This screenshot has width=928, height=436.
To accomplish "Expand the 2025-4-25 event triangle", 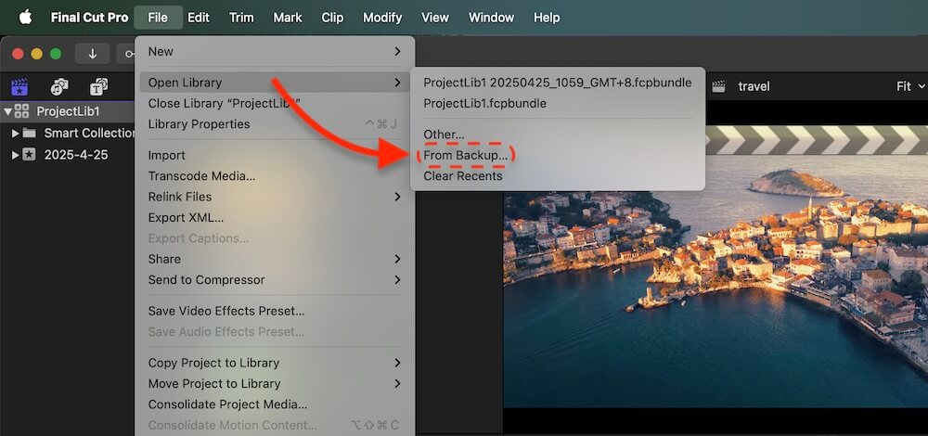I will point(16,155).
